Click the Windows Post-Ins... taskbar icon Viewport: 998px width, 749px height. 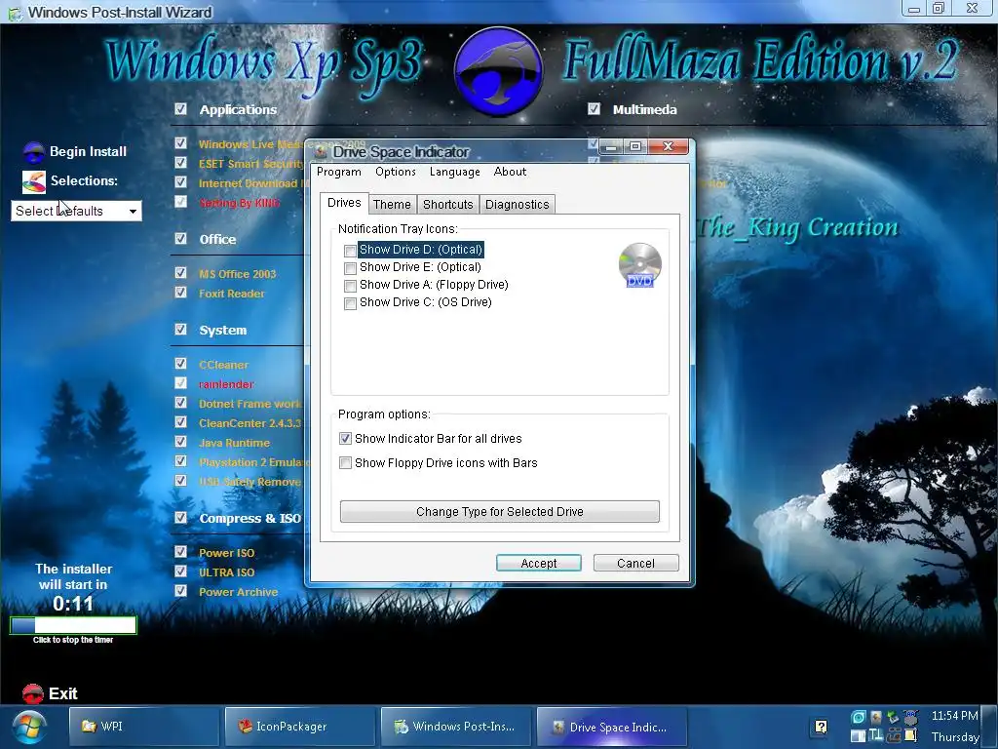click(x=401, y=726)
